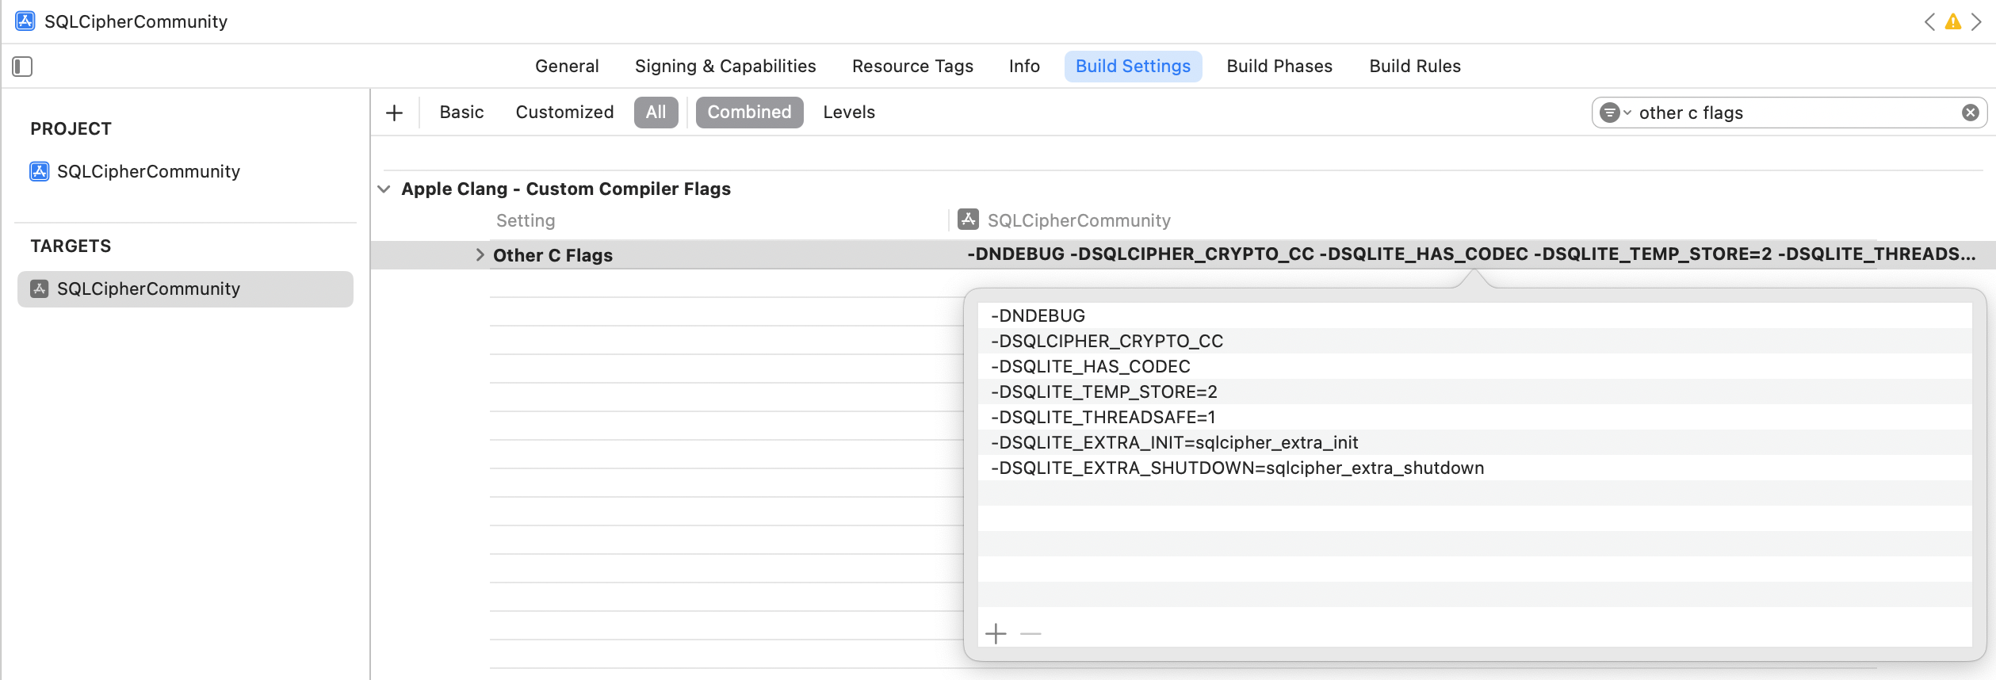Screen dimensions: 1996x680
Task: Switch to the Build Rules tab
Action: point(1415,67)
